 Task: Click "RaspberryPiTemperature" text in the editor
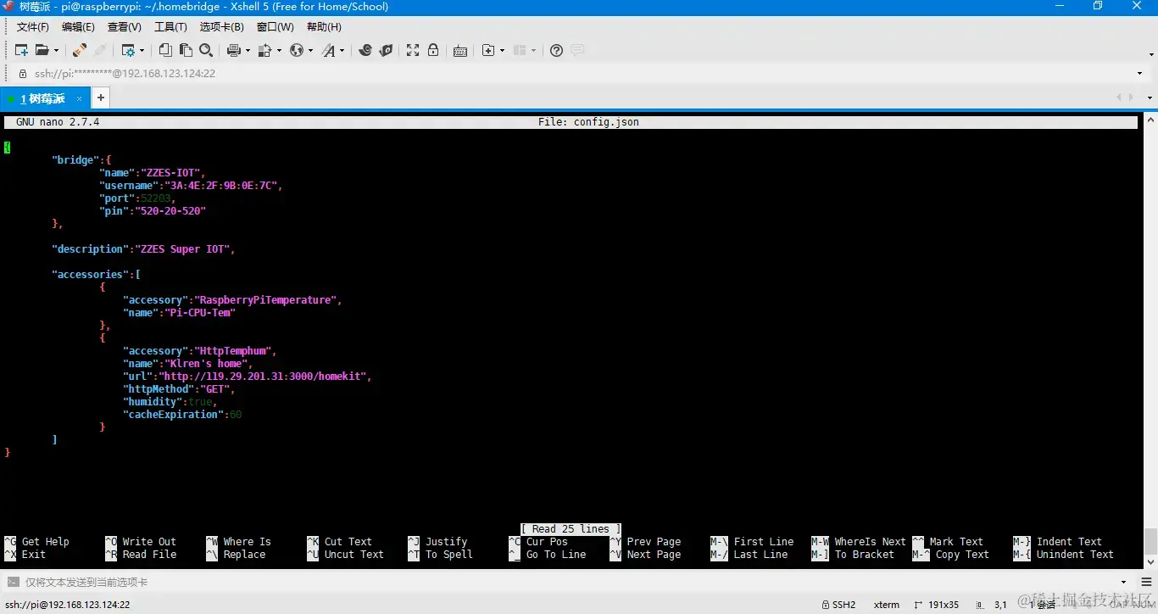[265, 300]
